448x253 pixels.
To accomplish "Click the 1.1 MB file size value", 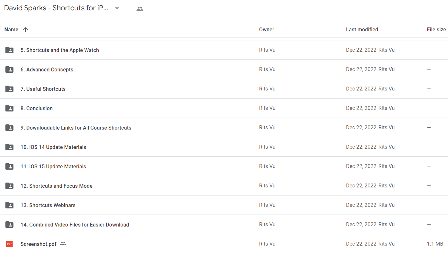I will [x=435, y=244].
